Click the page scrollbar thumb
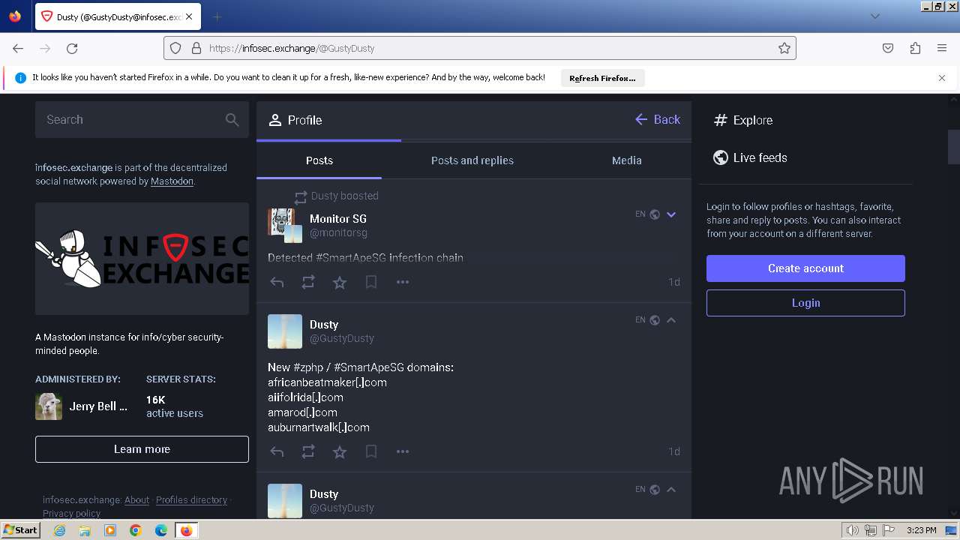The image size is (960, 540). pos(953,147)
